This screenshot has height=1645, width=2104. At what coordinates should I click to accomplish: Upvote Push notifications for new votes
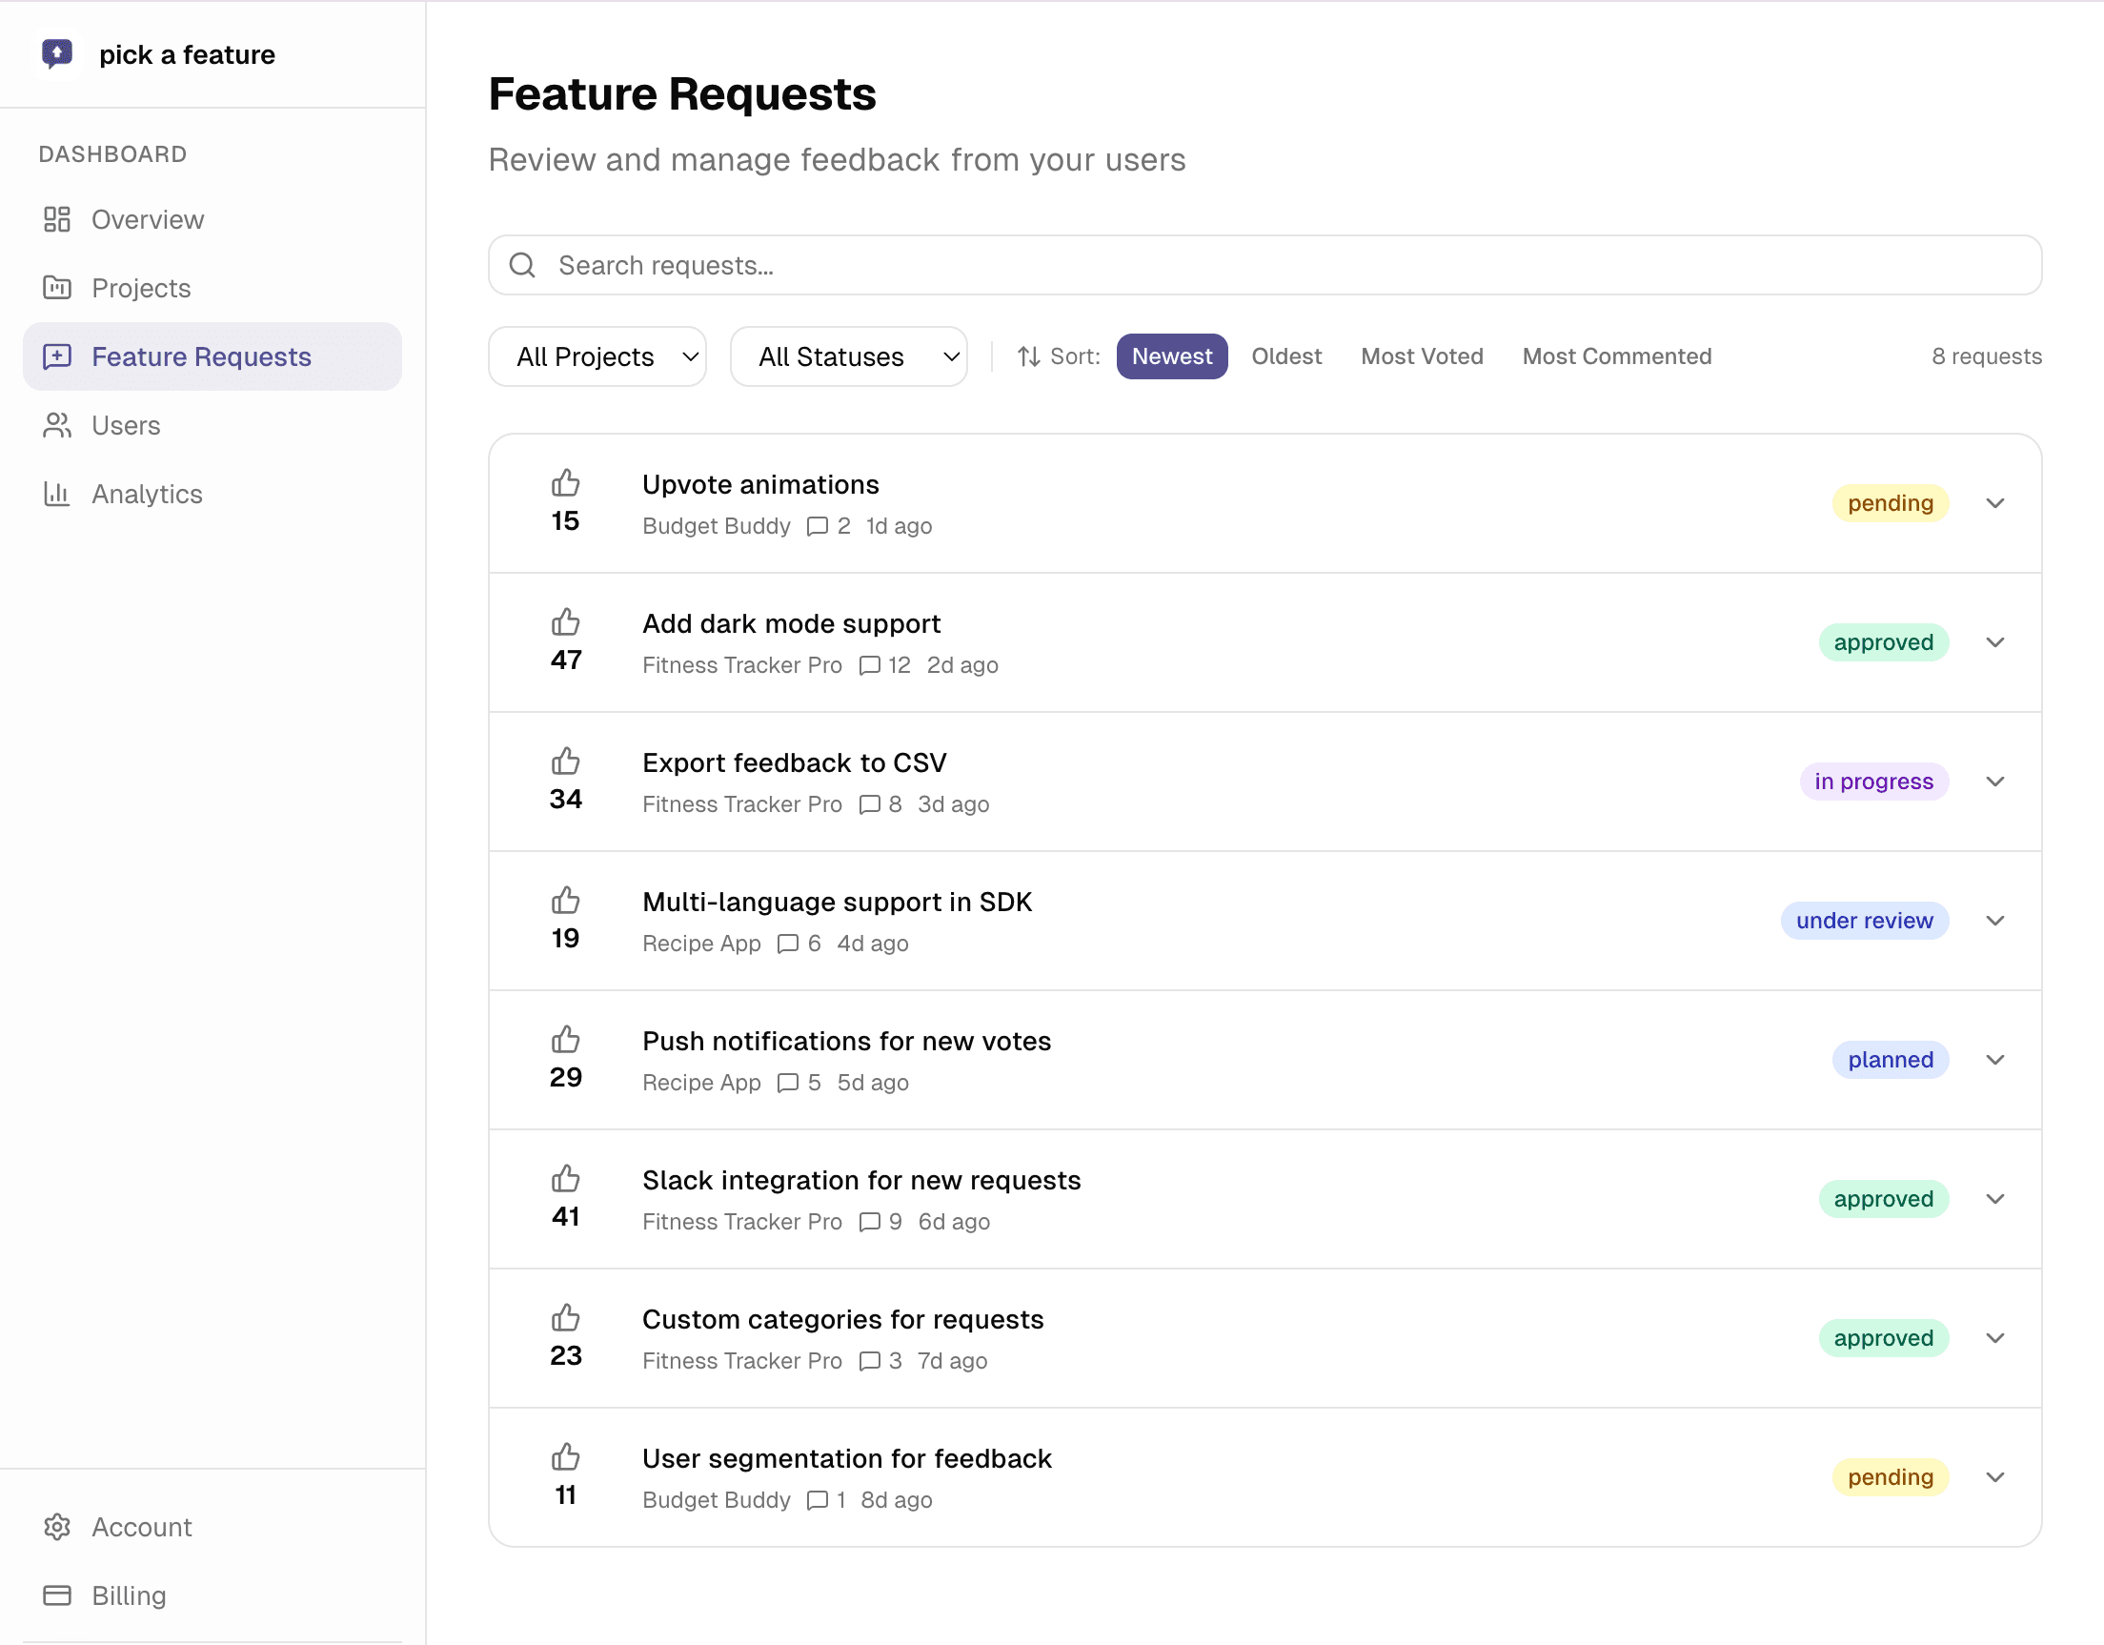565,1039
